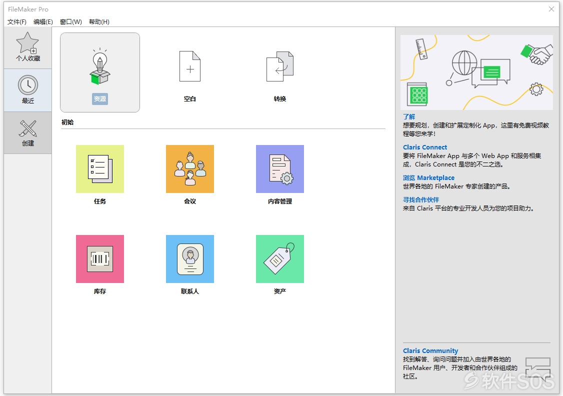Open the 任务 task starter template

point(100,168)
